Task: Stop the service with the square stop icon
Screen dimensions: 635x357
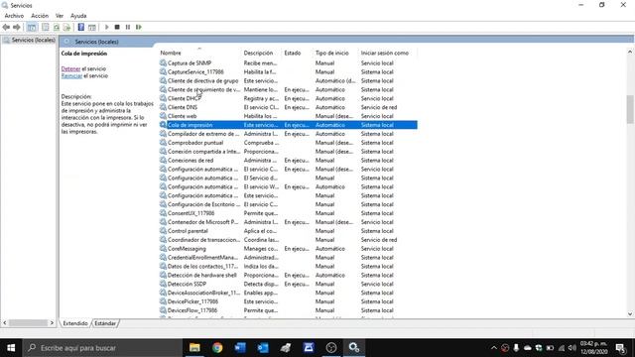Action: [x=117, y=27]
